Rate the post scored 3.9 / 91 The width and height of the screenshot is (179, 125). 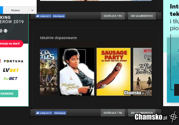[x=113, y=16]
